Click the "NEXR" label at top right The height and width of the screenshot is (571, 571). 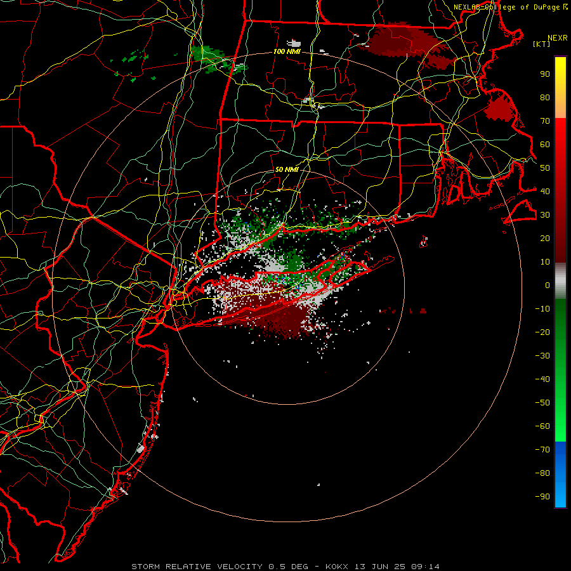tap(558, 38)
